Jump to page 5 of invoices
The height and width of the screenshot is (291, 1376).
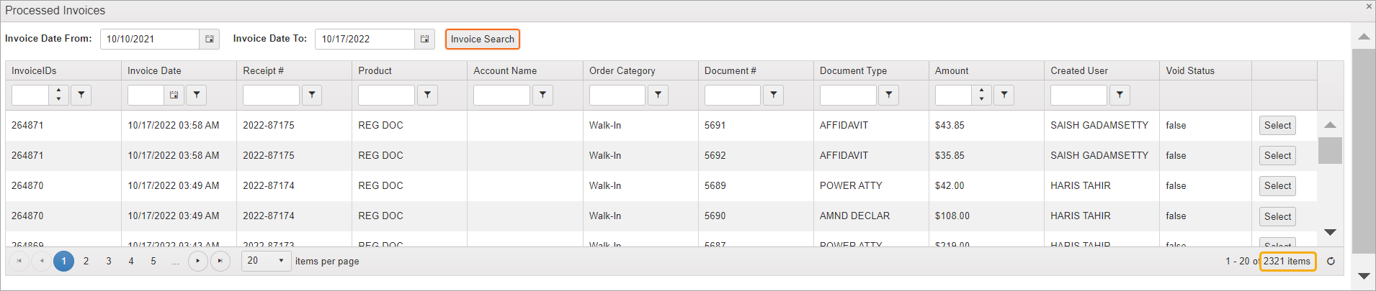tap(153, 261)
